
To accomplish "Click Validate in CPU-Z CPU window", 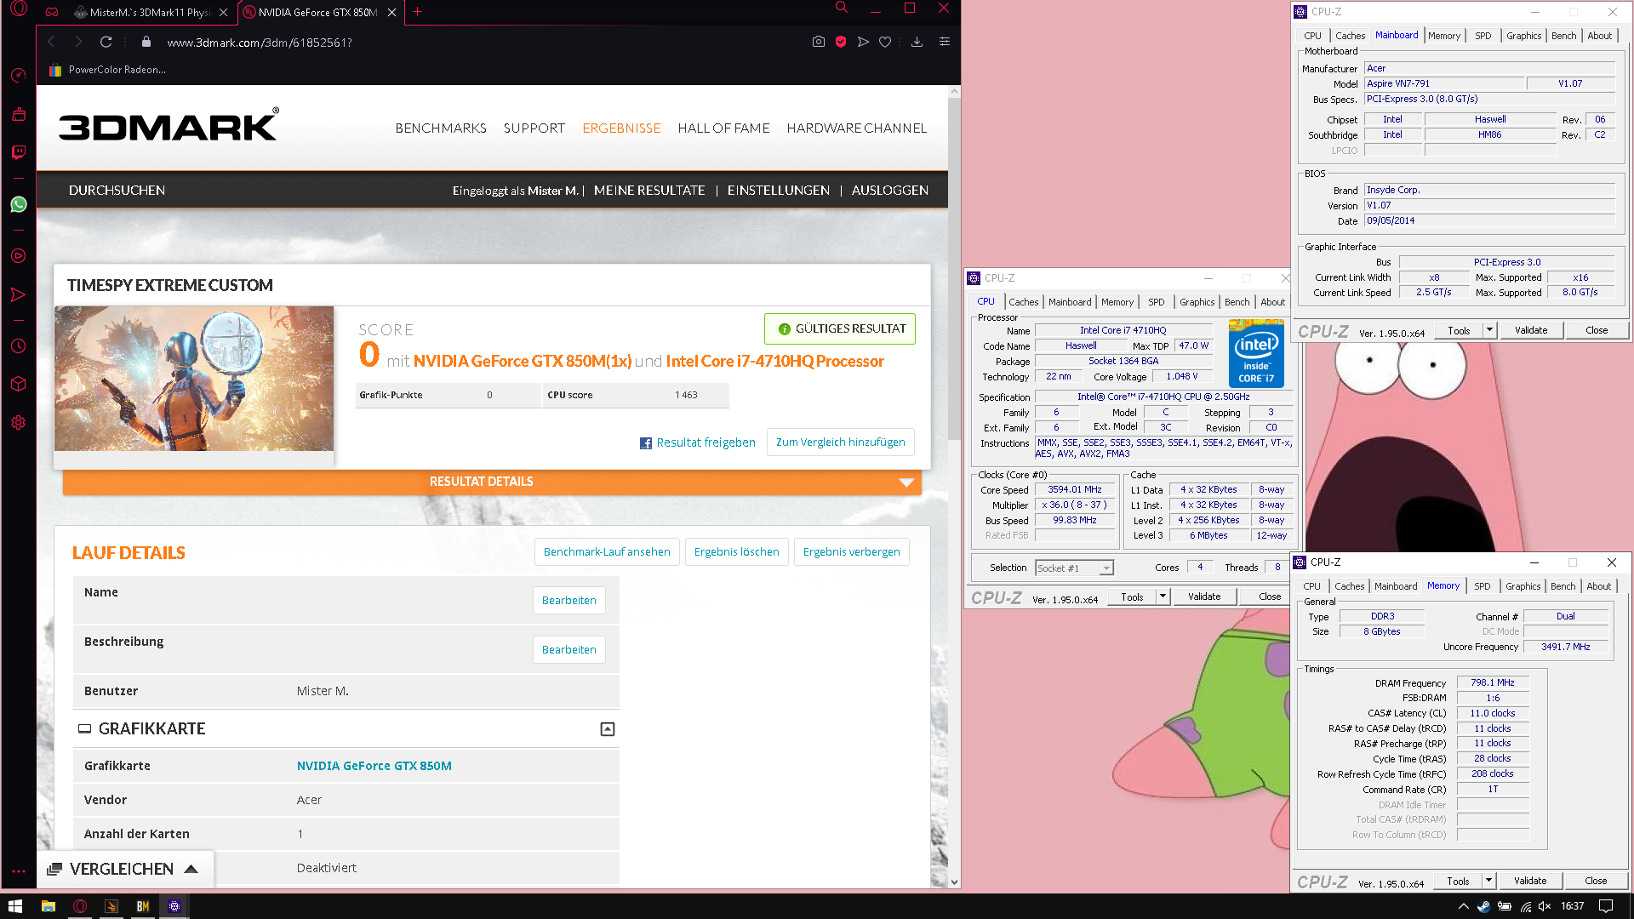I will pyautogui.click(x=1203, y=596).
